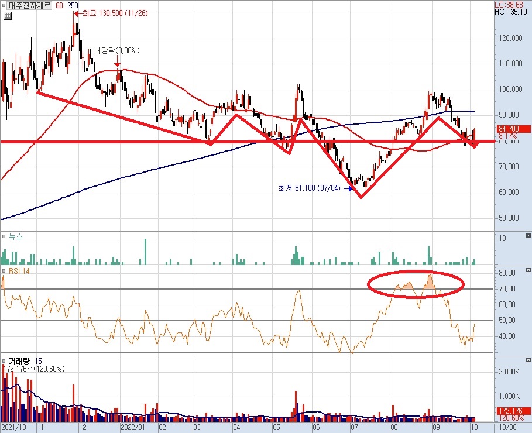Viewport: 532px width, 433px height.
Task: Click the current price badge 84,700
Action: pos(513,129)
